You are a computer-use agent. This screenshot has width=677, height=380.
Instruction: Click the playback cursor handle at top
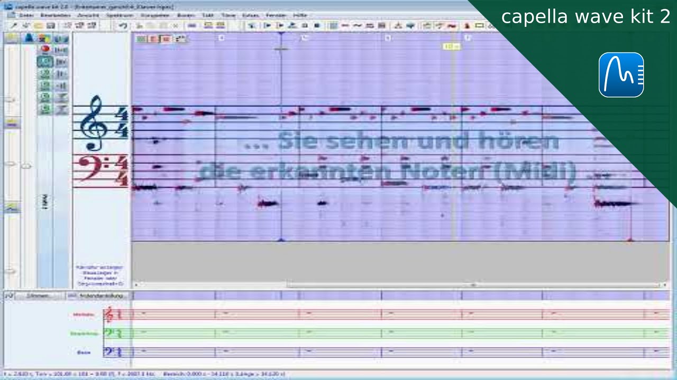click(x=281, y=35)
